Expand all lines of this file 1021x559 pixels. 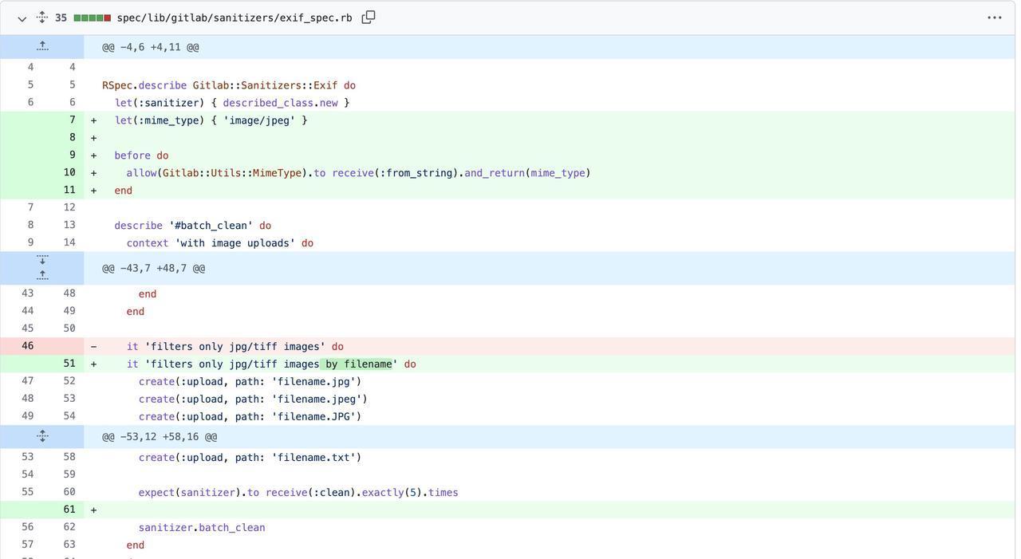pos(42,18)
